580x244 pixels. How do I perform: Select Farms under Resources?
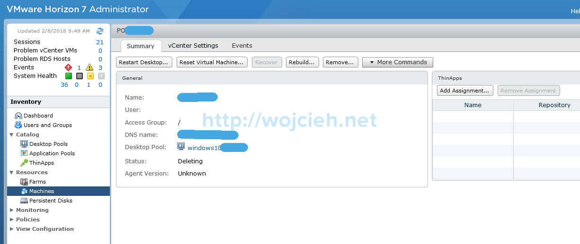pos(37,182)
